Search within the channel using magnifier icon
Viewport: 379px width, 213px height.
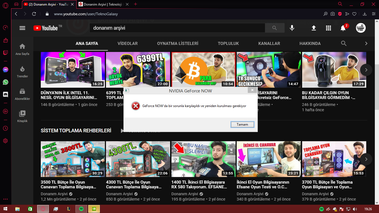point(344,43)
